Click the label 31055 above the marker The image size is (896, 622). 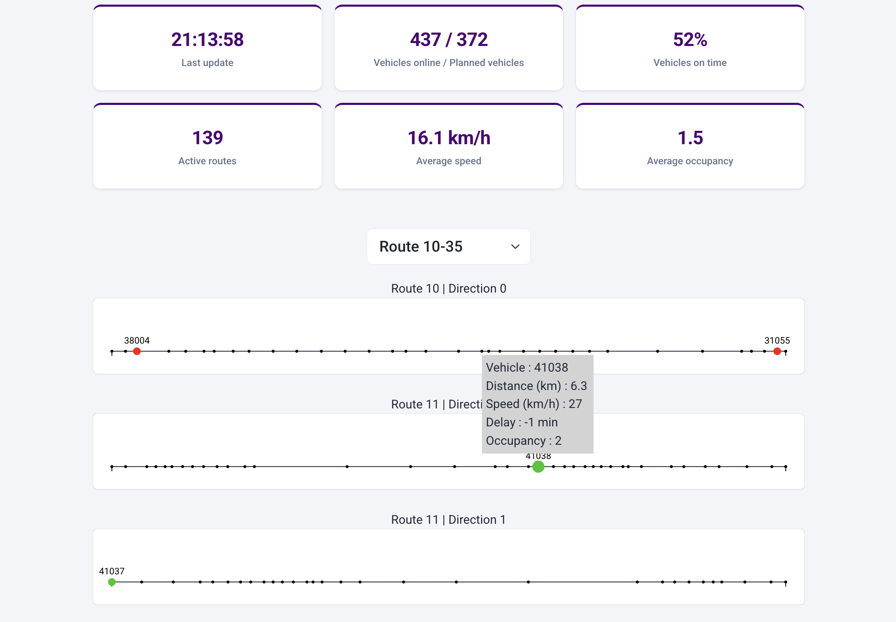tap(777, 340)
